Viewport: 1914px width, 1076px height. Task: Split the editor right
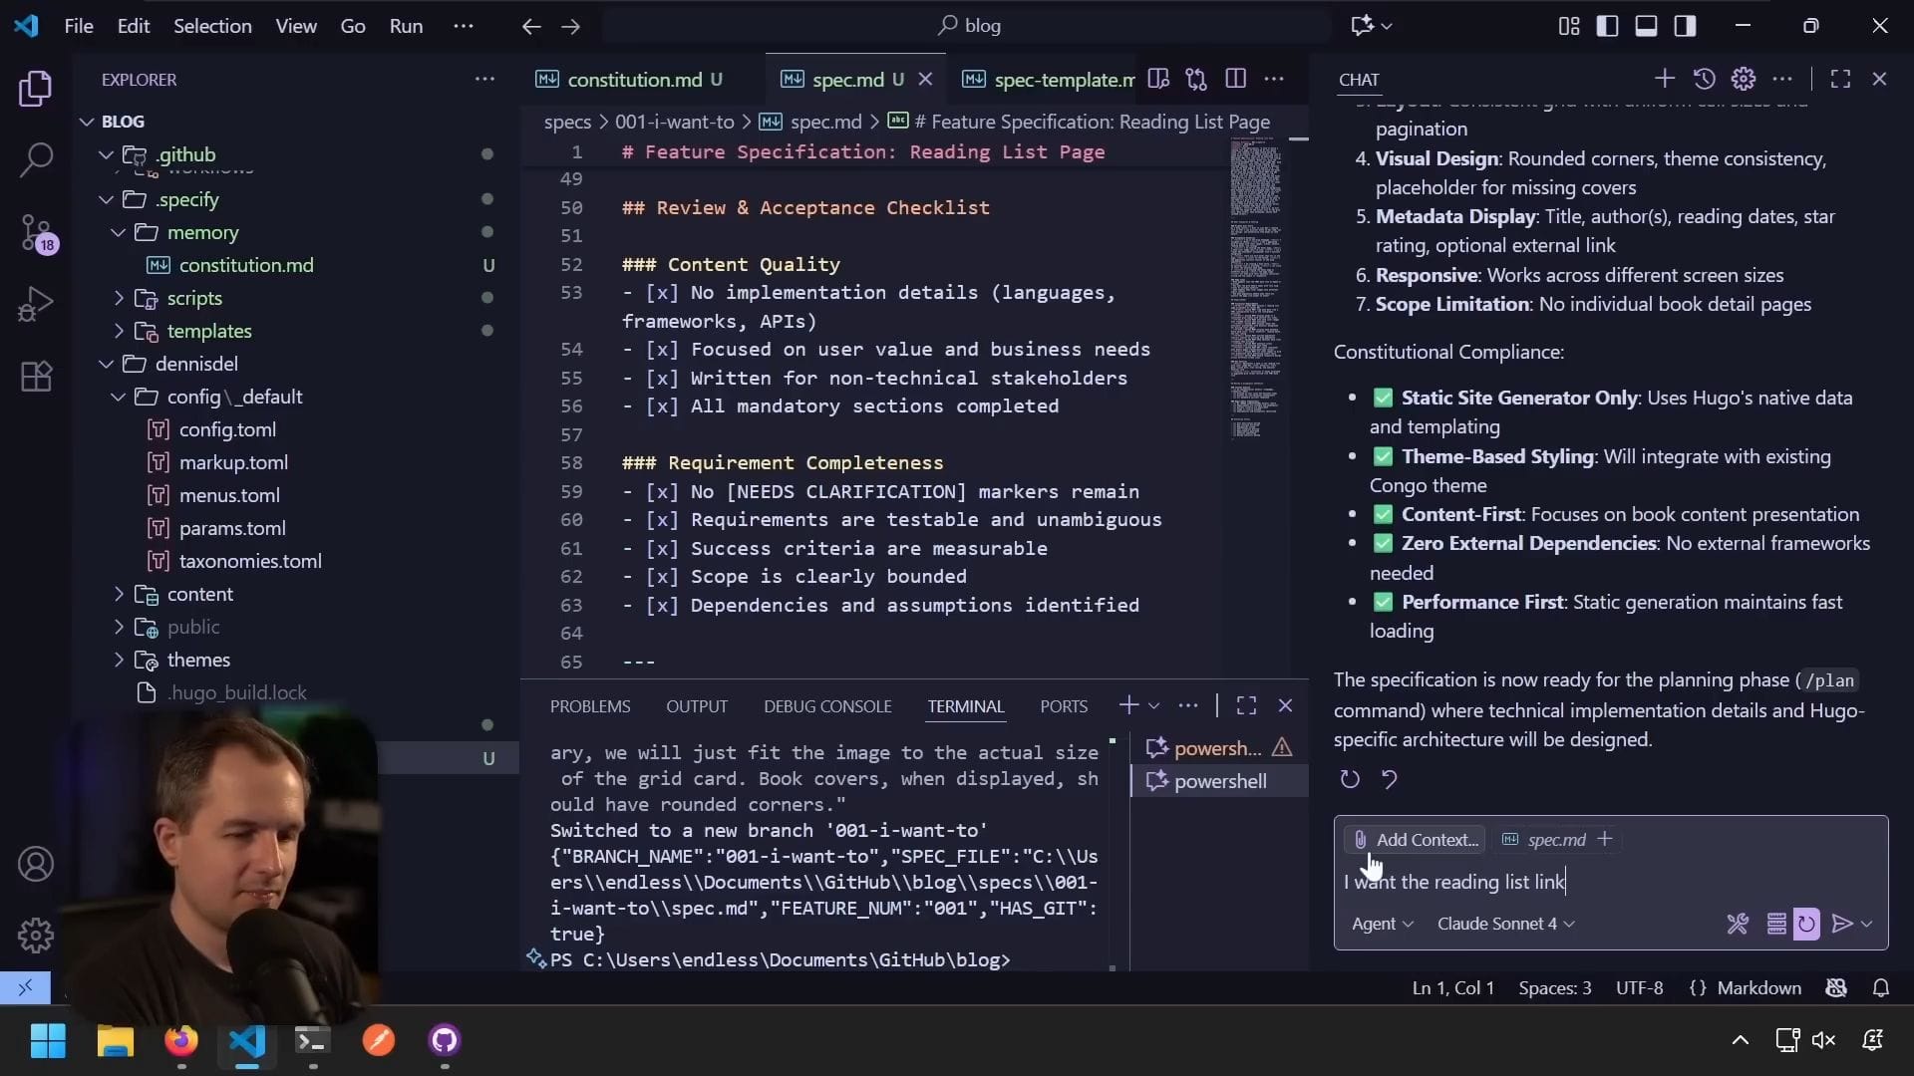(x=1235, y=79)
